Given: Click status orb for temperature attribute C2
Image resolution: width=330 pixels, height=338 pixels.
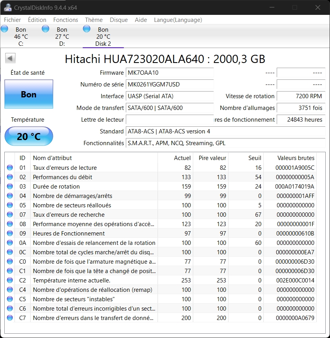Looking at the screenshot, I should 10,280.
